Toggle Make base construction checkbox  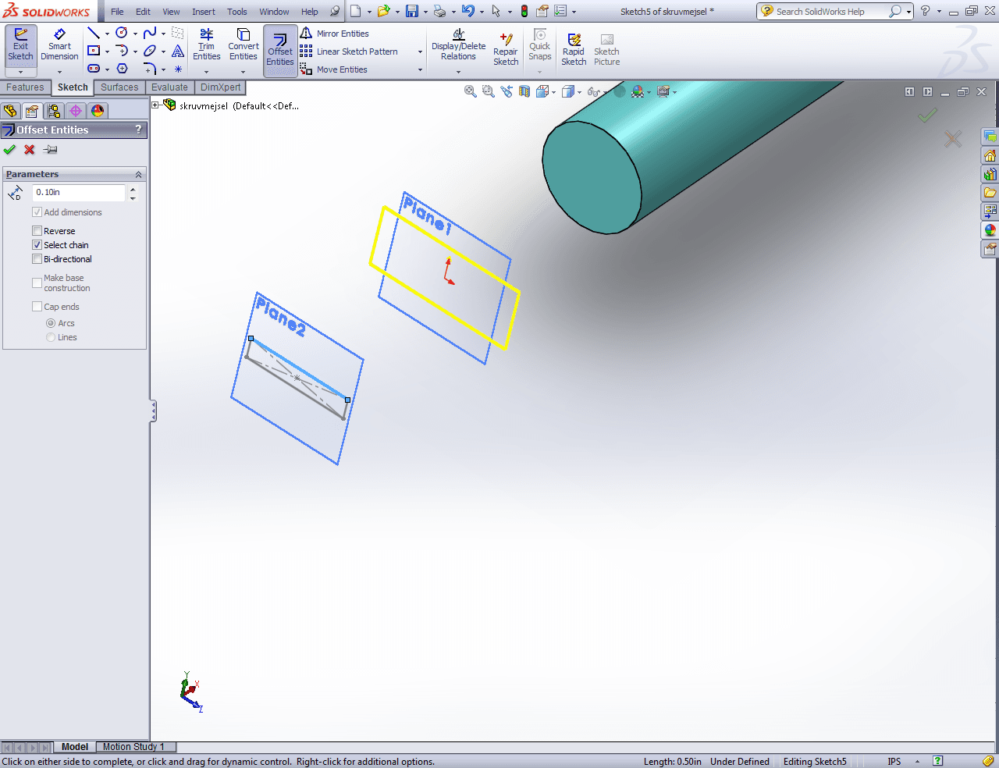click(x=37, y=283)
